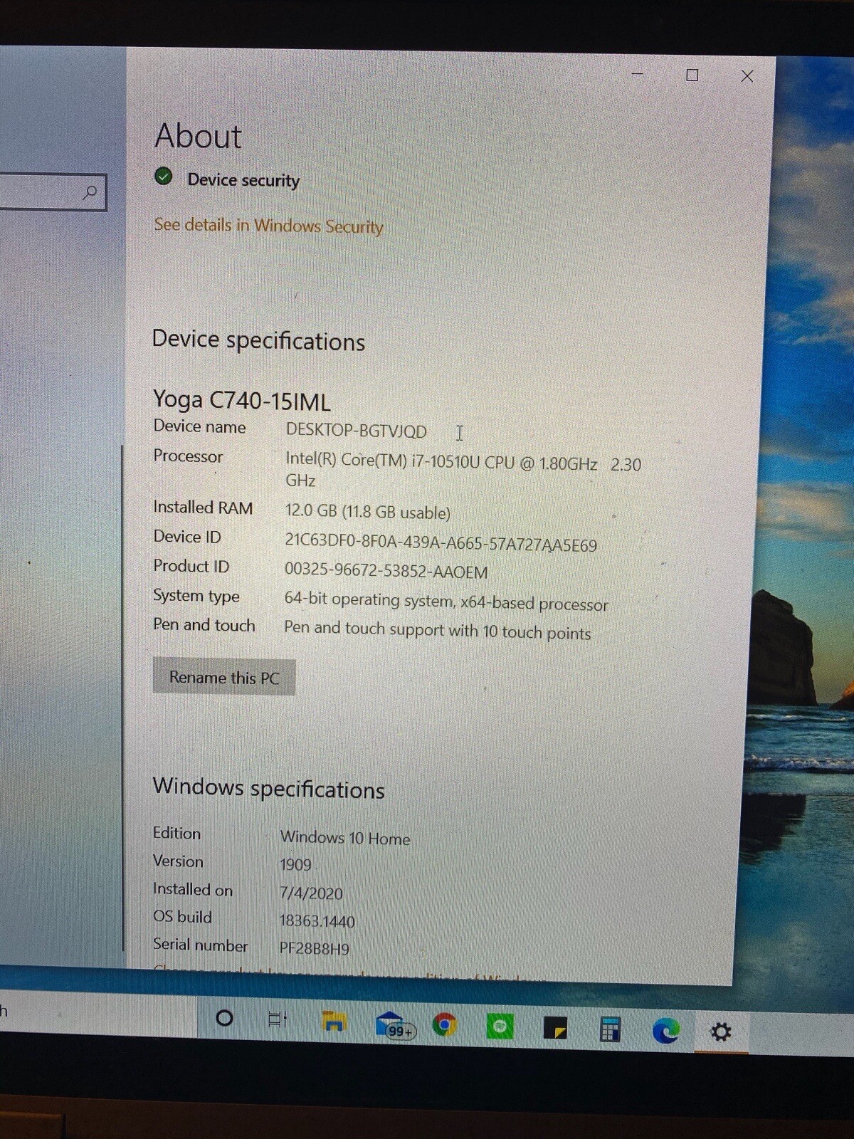Select Pen and touch support value

[438, 631]
